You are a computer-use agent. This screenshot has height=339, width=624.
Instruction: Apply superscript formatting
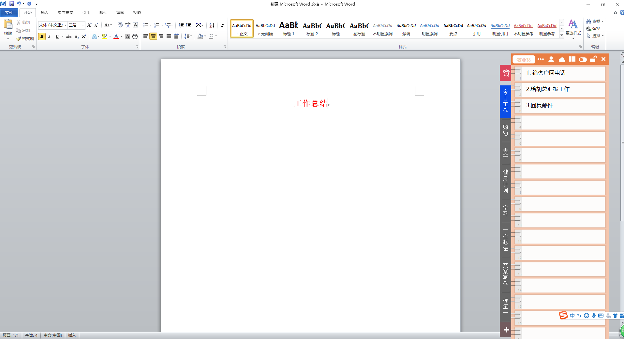point(84,37)
